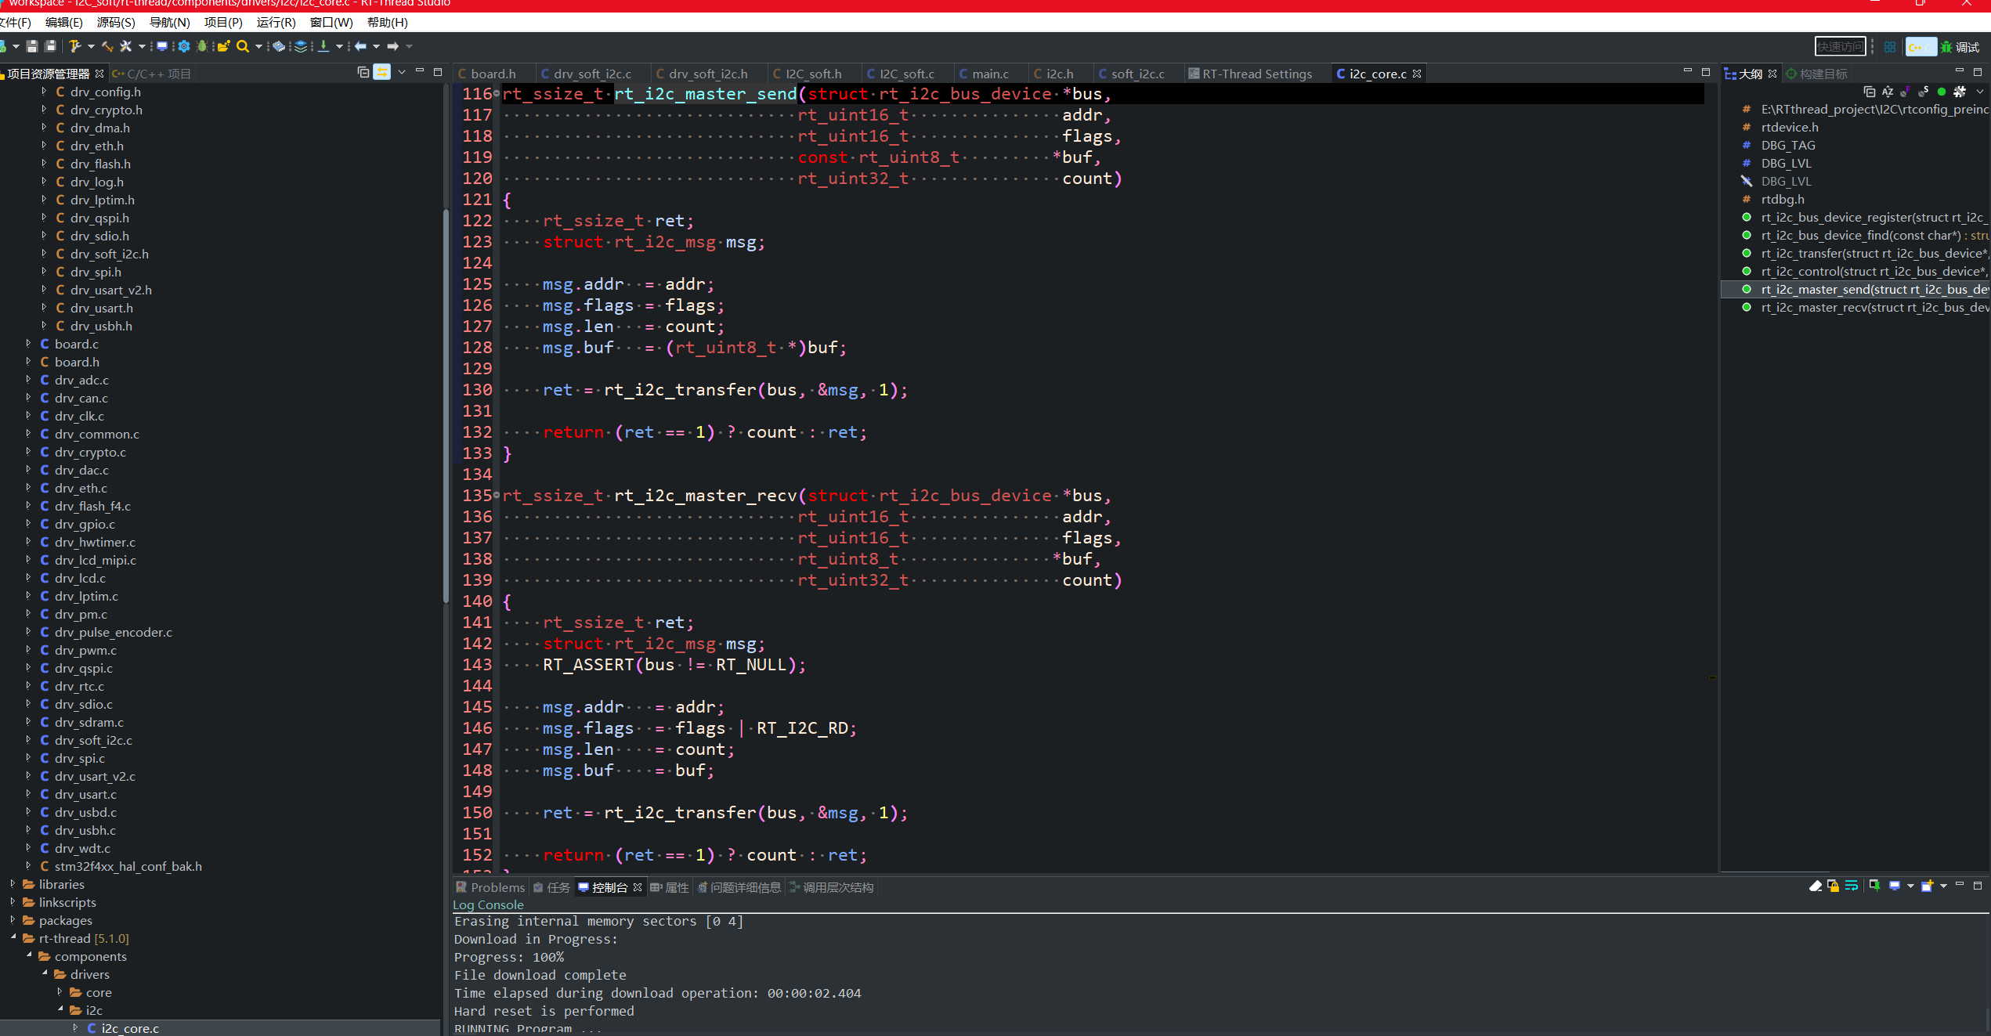
Task: Toggle console scroll lock icon
Action: 1834,886
